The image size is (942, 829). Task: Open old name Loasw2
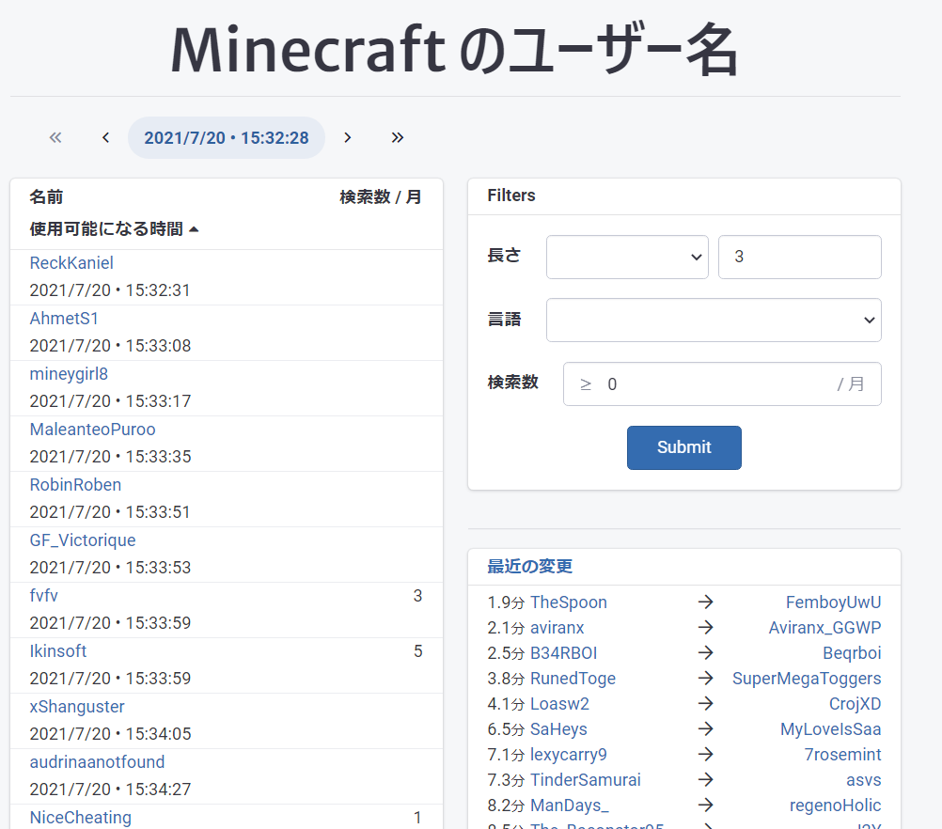tap(559, 704)
